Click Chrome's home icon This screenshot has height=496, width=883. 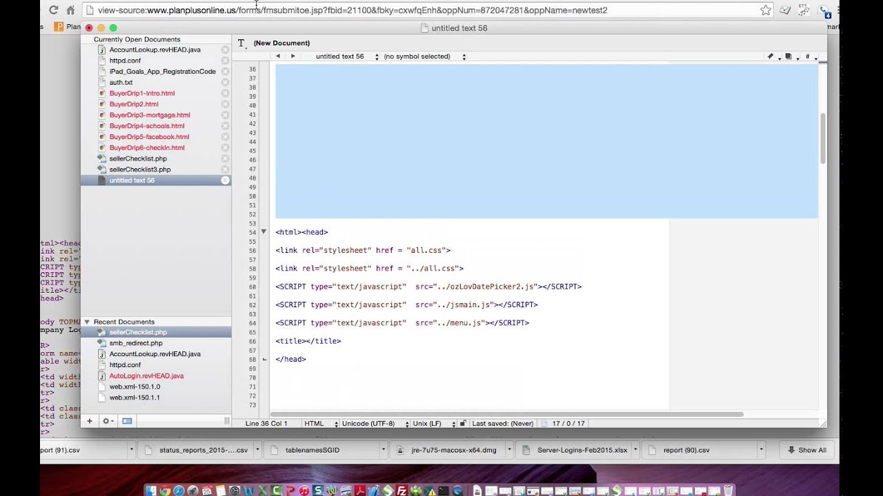(70, 10)
